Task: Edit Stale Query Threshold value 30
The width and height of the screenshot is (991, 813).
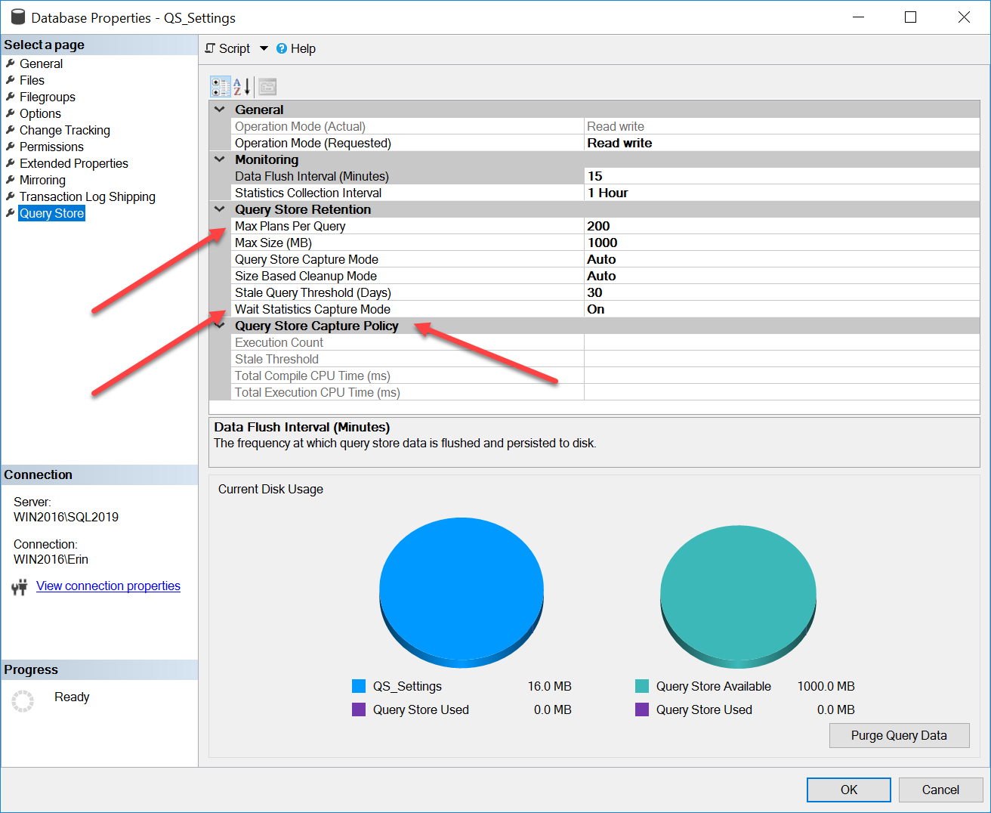Action: click(782, 292)
